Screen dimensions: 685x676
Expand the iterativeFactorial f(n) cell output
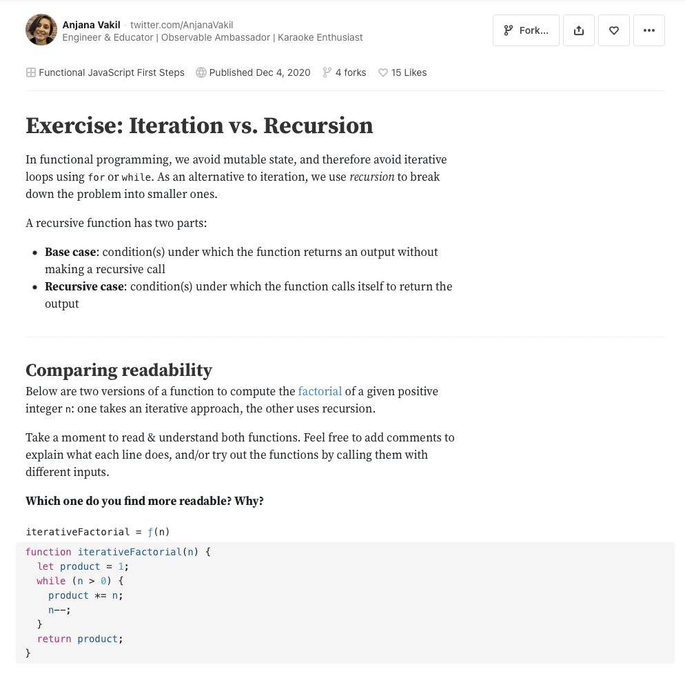point(97,531)
